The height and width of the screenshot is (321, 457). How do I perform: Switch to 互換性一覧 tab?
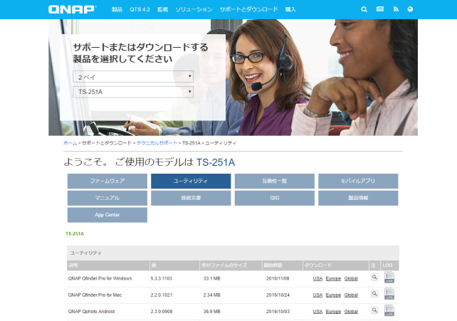tap(275, 181)
